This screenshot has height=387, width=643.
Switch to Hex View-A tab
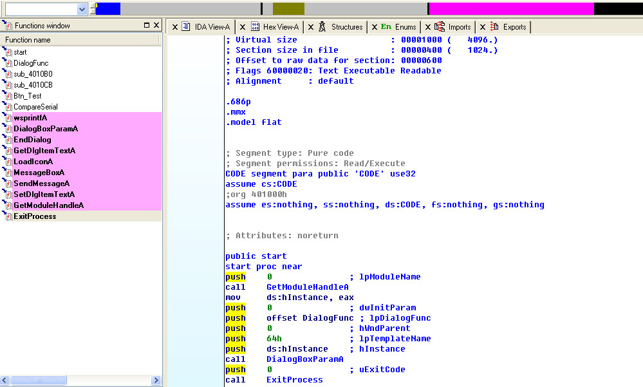pyautogui.click(x=281, y=27)
